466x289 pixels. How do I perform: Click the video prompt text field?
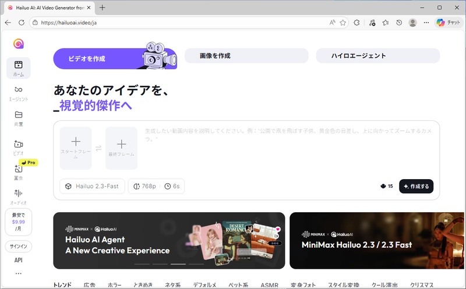click(288, 148)
